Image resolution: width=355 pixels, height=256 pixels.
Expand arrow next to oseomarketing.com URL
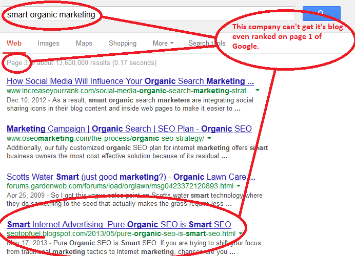pos(209,138)
